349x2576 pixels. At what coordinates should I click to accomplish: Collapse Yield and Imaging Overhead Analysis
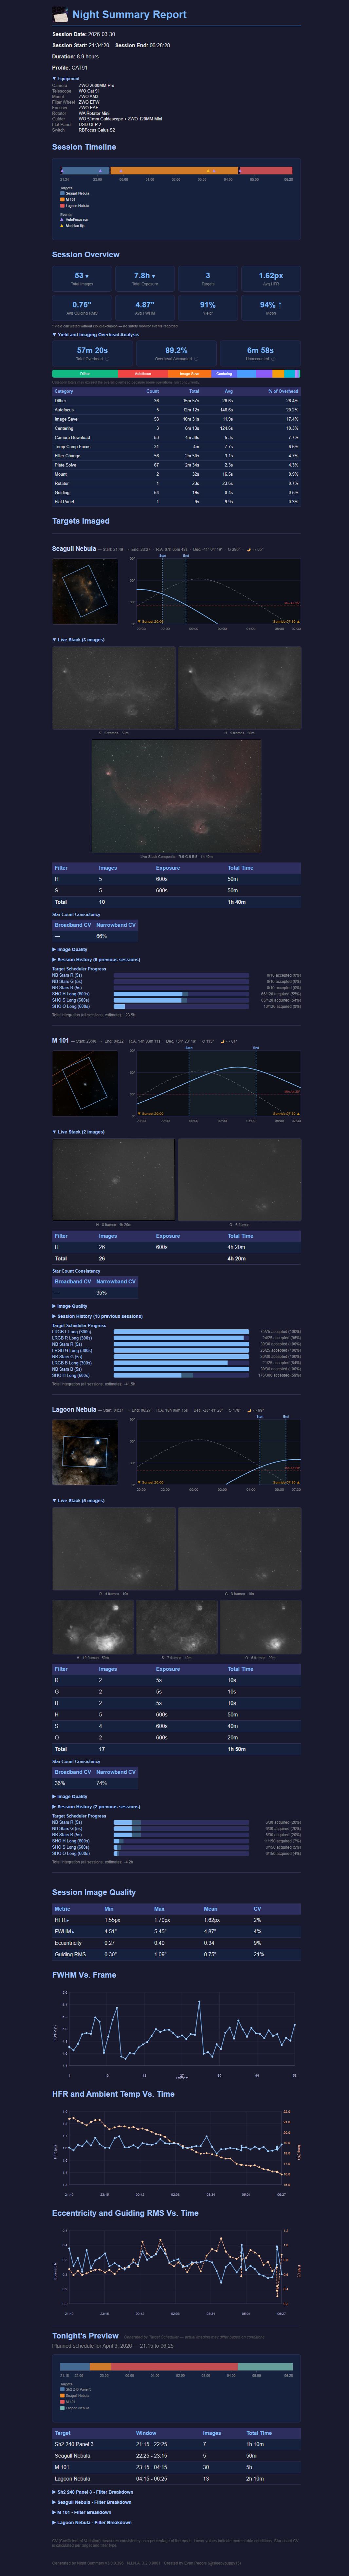click(96, 335)
